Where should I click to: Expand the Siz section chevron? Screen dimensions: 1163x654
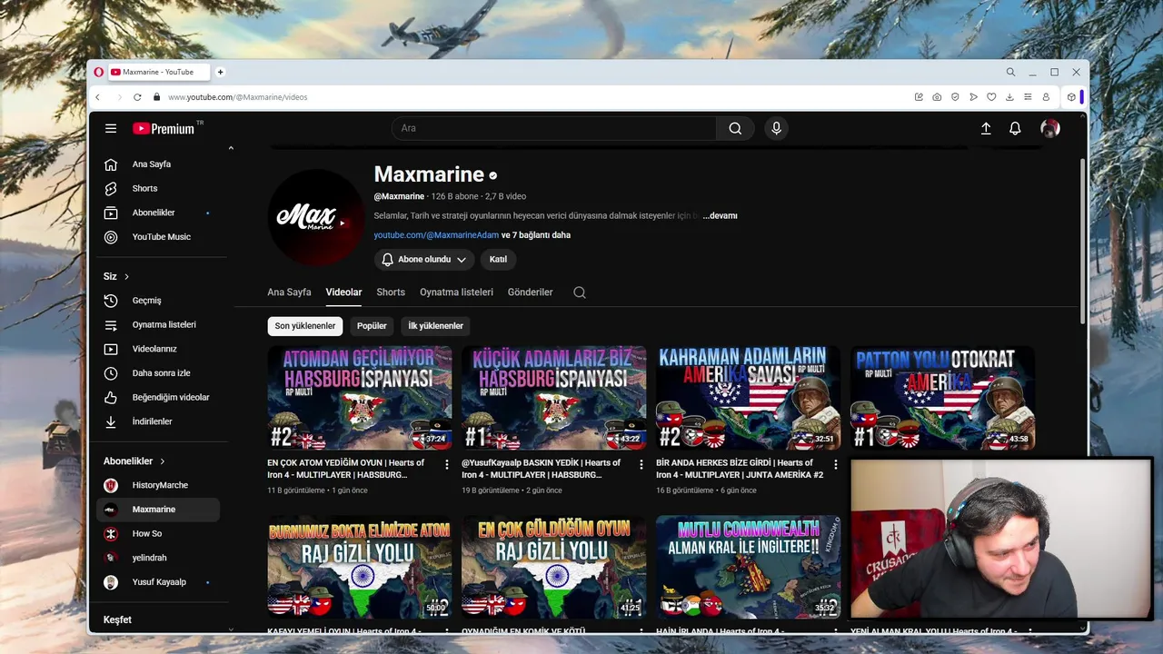click(x=126, y=276)
